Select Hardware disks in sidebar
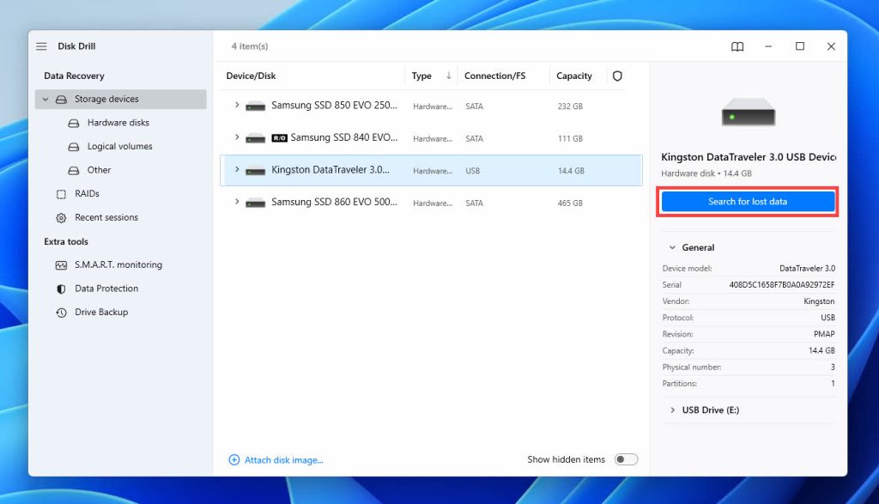 click(118, 123)
